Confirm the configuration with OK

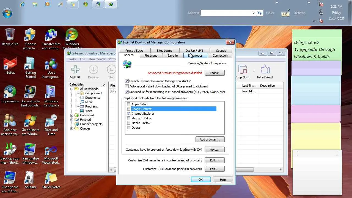201,180
